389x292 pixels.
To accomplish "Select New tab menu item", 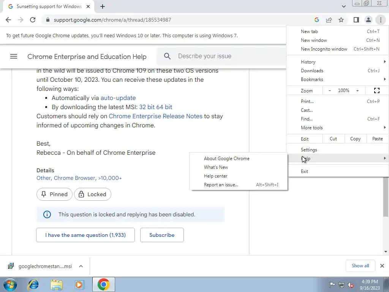I will click(337, 32).
